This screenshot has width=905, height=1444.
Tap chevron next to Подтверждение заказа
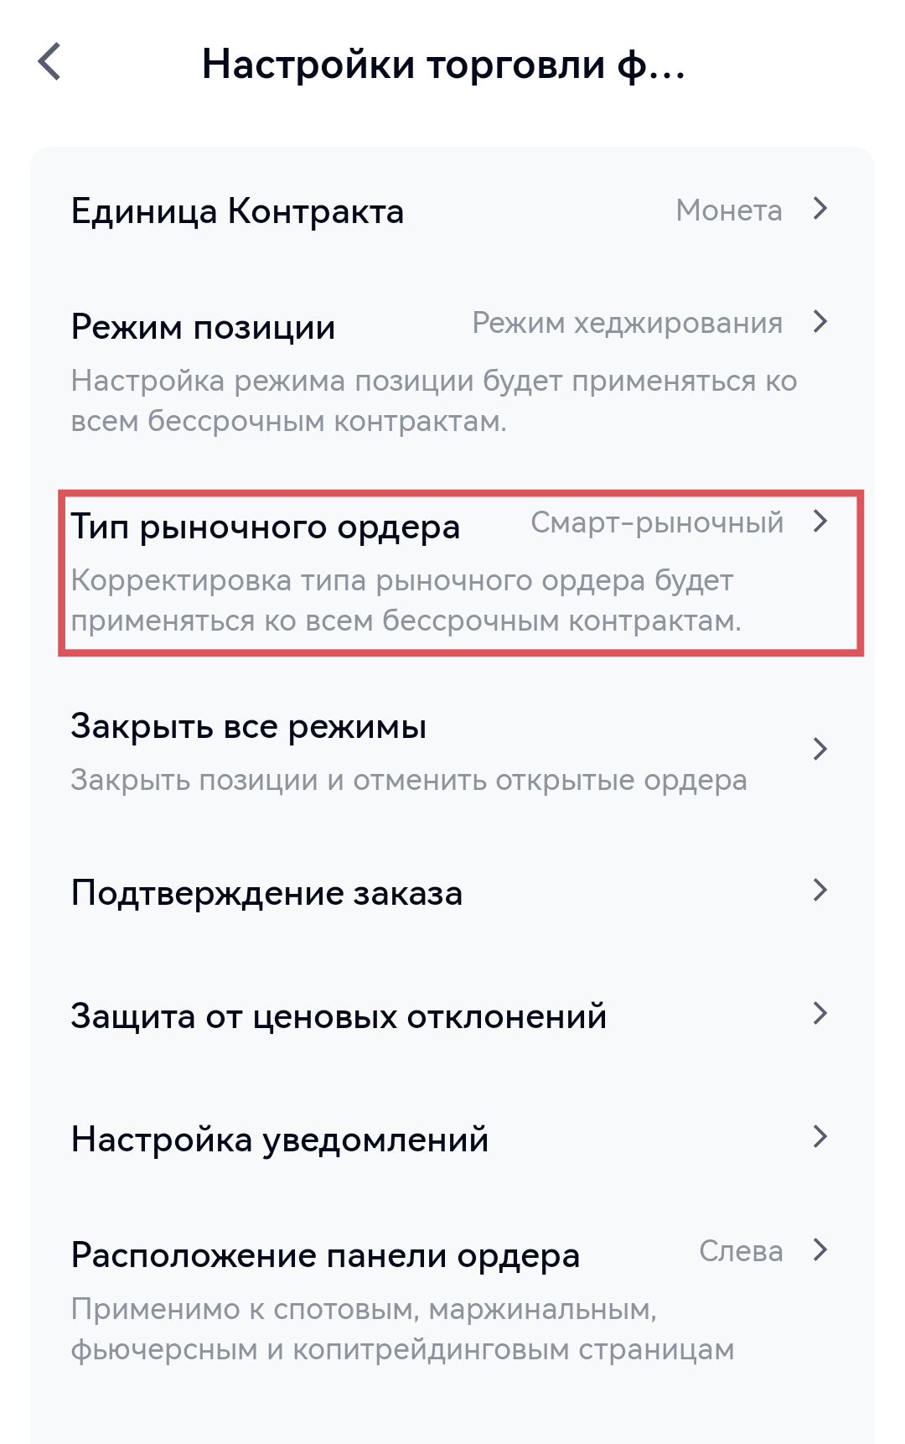(x=820, y=891)
